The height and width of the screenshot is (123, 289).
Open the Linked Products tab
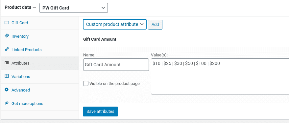tap(40, 50)
